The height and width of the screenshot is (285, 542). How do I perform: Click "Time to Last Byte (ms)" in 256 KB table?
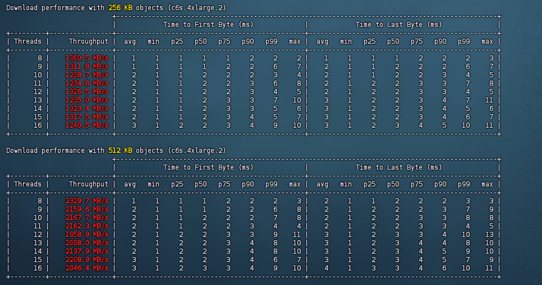click(399, 25)
